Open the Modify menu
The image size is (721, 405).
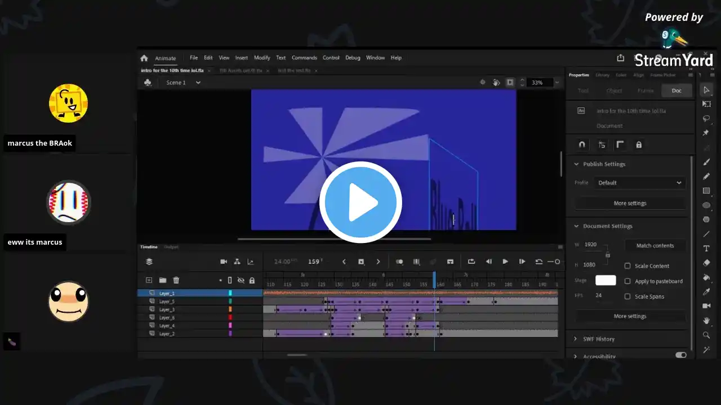[262, 58]
